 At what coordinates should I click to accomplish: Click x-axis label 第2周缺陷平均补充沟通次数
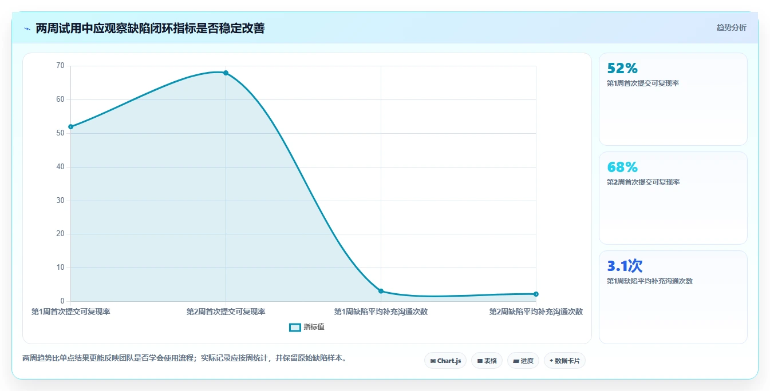536,312
